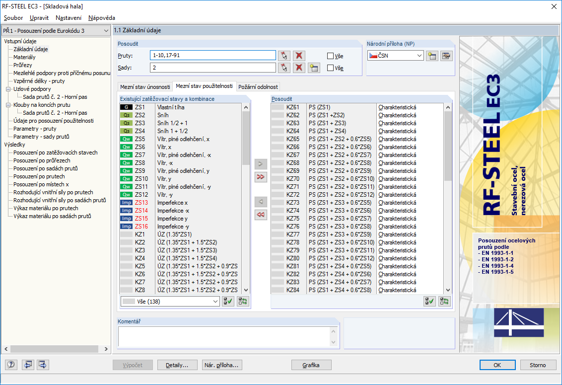The width and height of the screenshot is (562, 385).
Task: Click right arrow of navigator horizontal scrollbar
Action: click(x=106, y=349)
